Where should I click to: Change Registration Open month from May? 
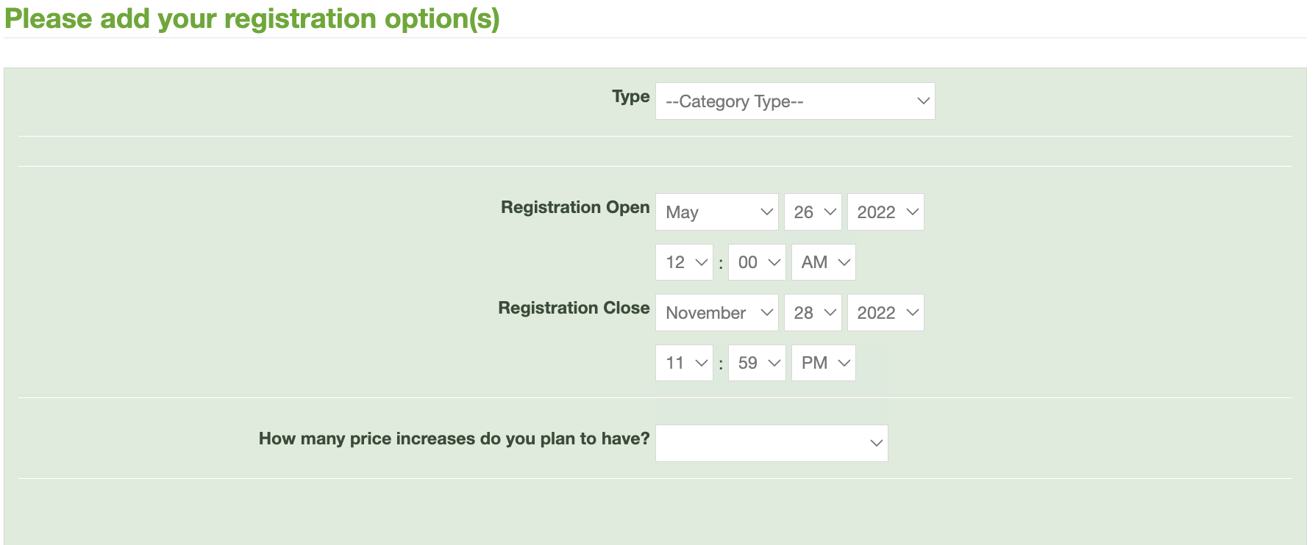coord(716,212)
